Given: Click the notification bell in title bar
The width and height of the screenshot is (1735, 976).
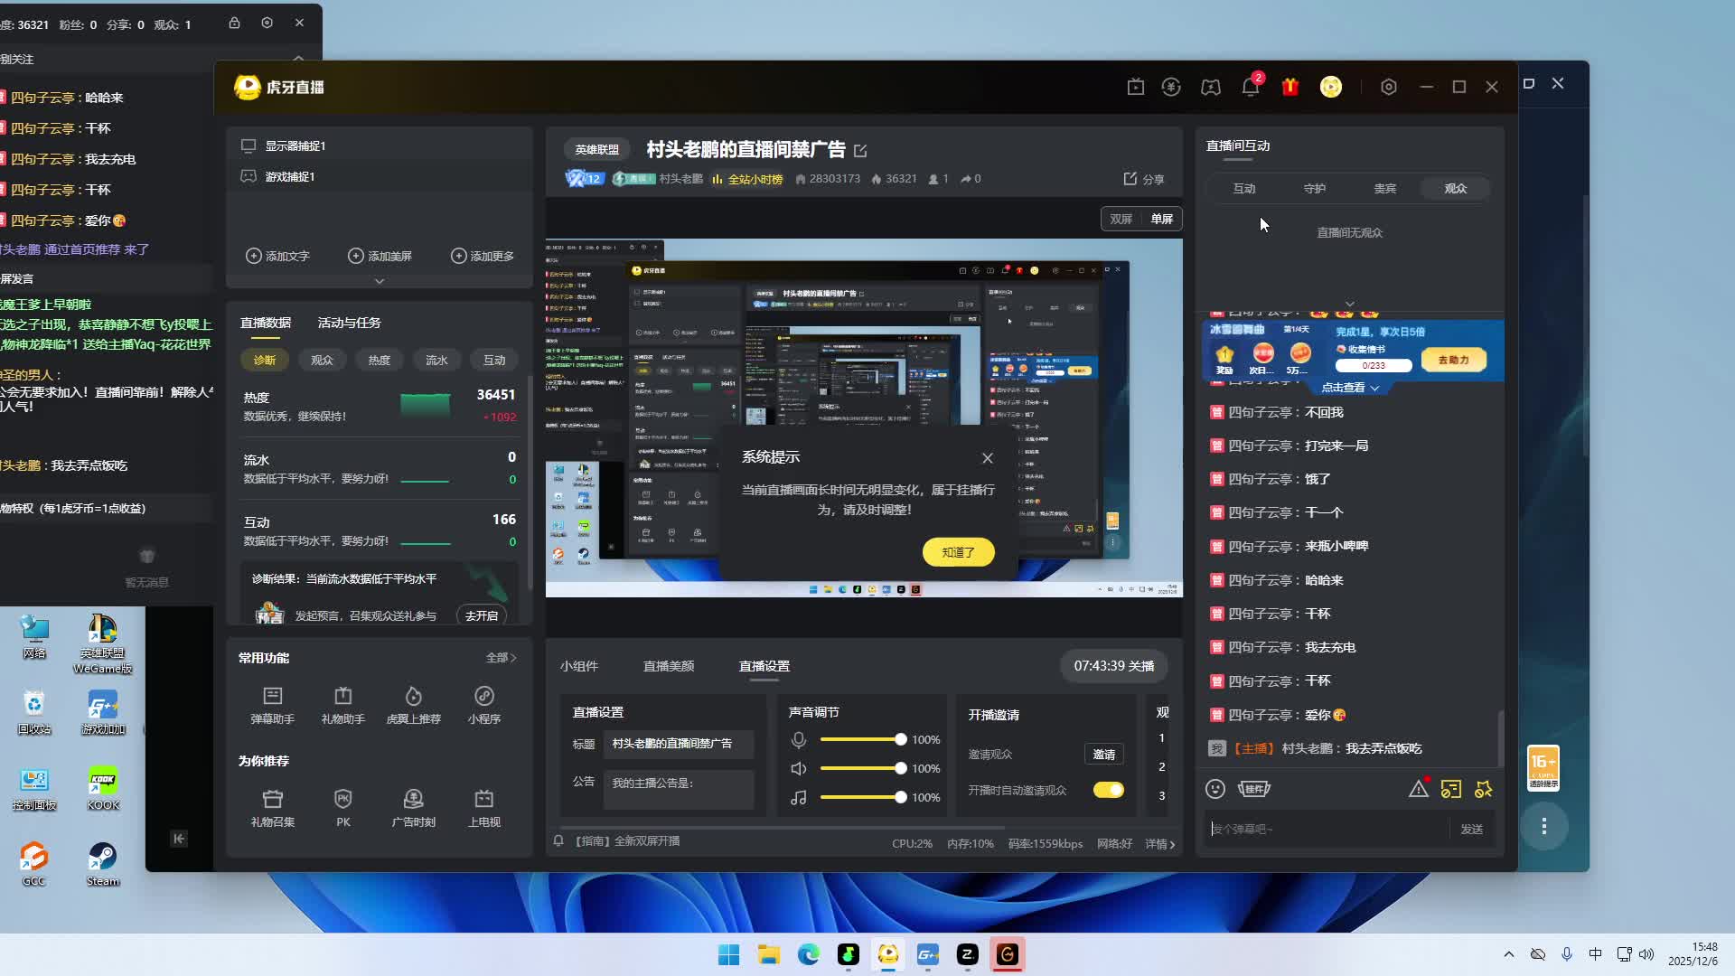Looking at the screenshot, I should 1250,87.
